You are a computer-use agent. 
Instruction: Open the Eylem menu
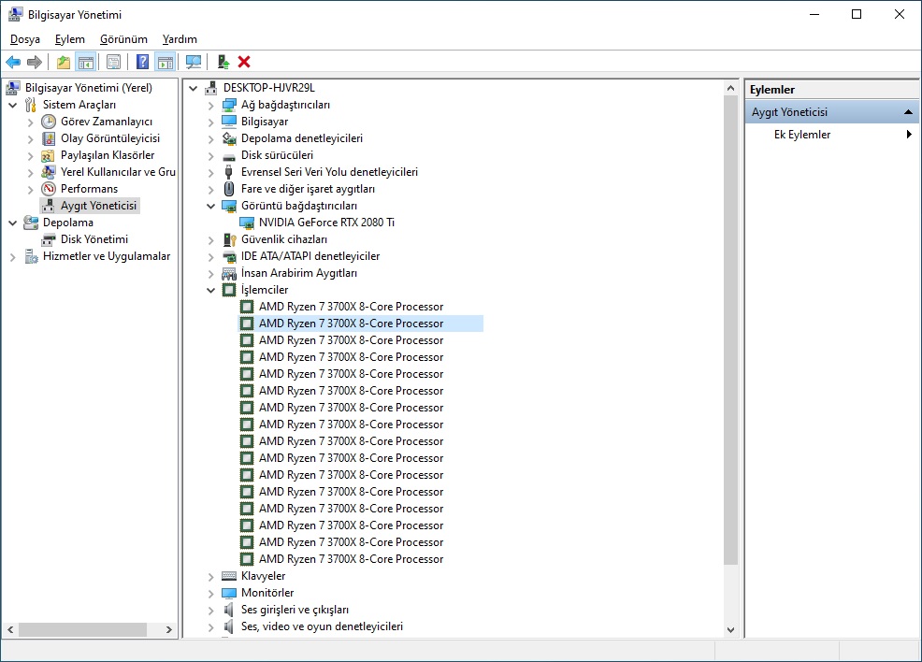click(x=70, y=39)
